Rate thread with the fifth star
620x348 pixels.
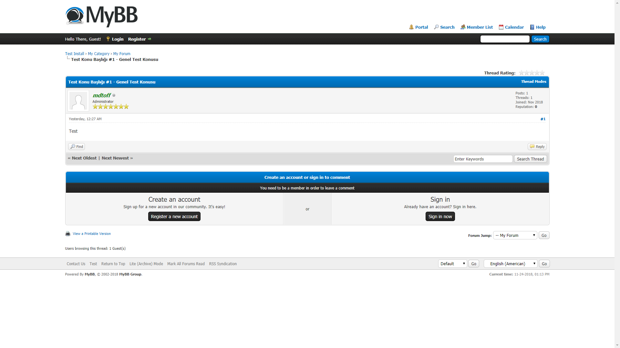click(542, 73)
